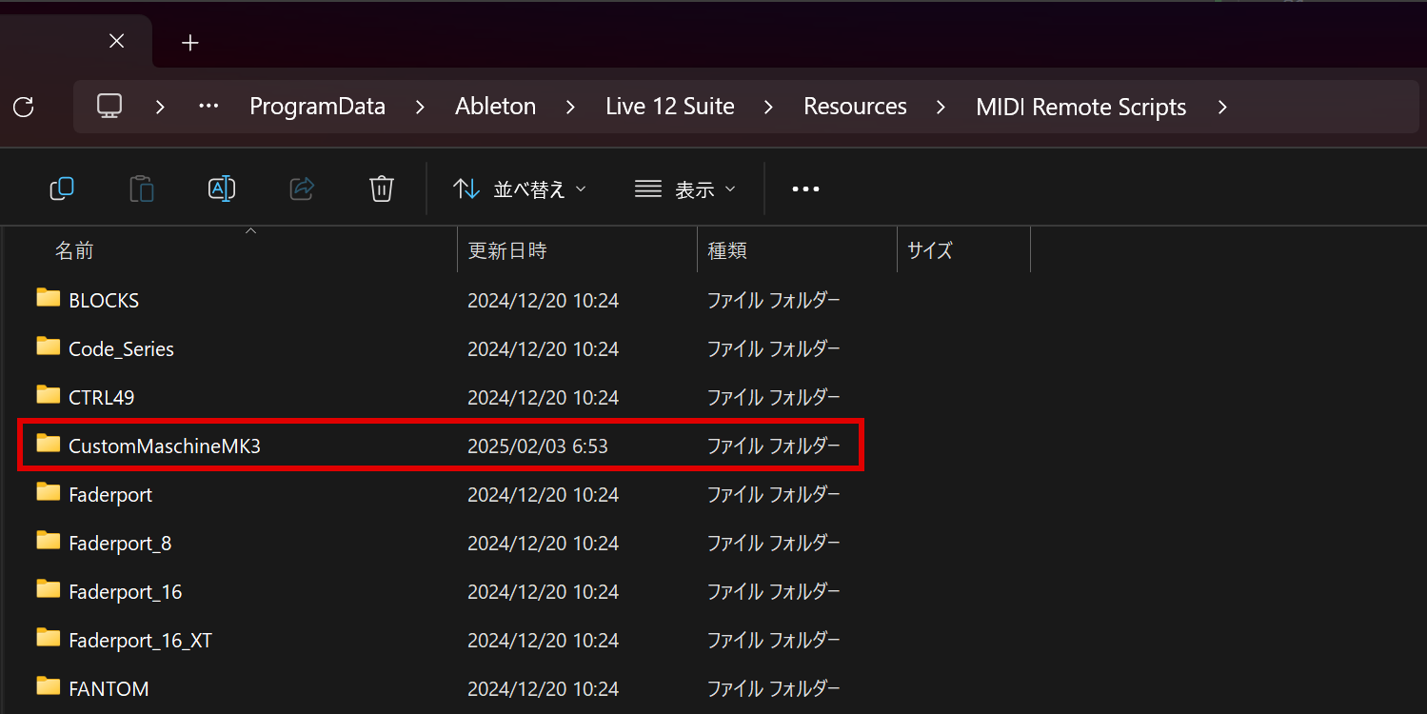
Task: Click the ファイル フォルダー type in FANTOM row
Action: pyautogui.click(x=773, y=688)
